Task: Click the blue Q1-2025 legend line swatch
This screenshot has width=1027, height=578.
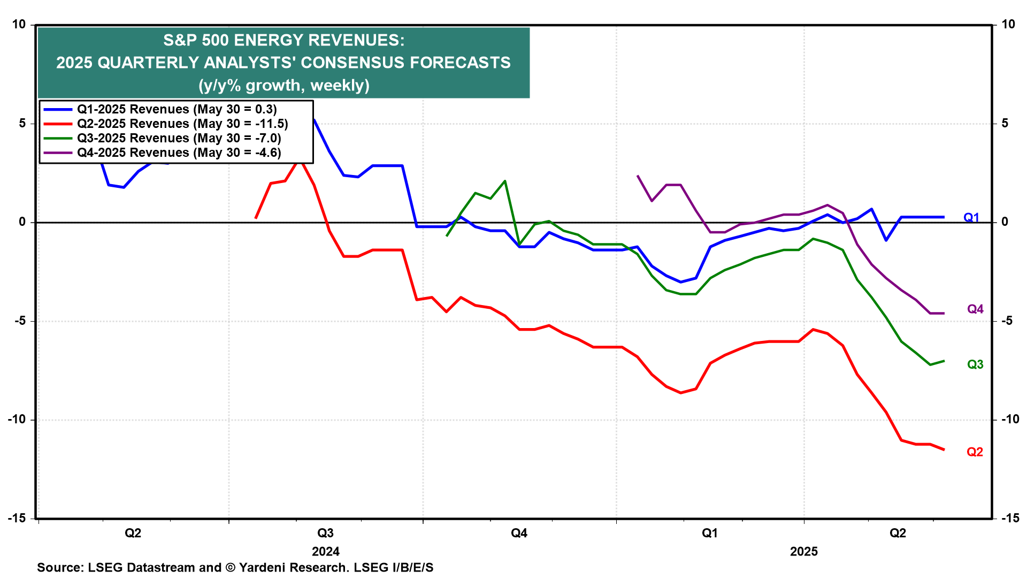Action: (x=58, y=109)
